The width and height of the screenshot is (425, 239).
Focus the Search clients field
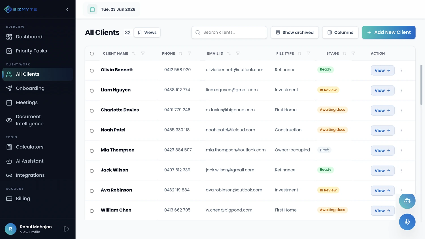[x=229, y=33]
